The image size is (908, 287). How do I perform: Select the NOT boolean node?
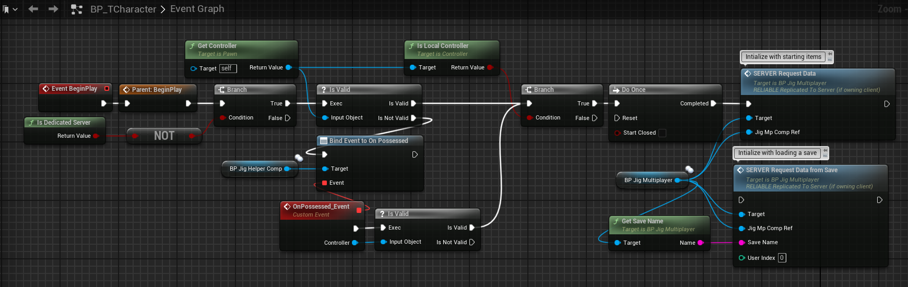[164, 136]
